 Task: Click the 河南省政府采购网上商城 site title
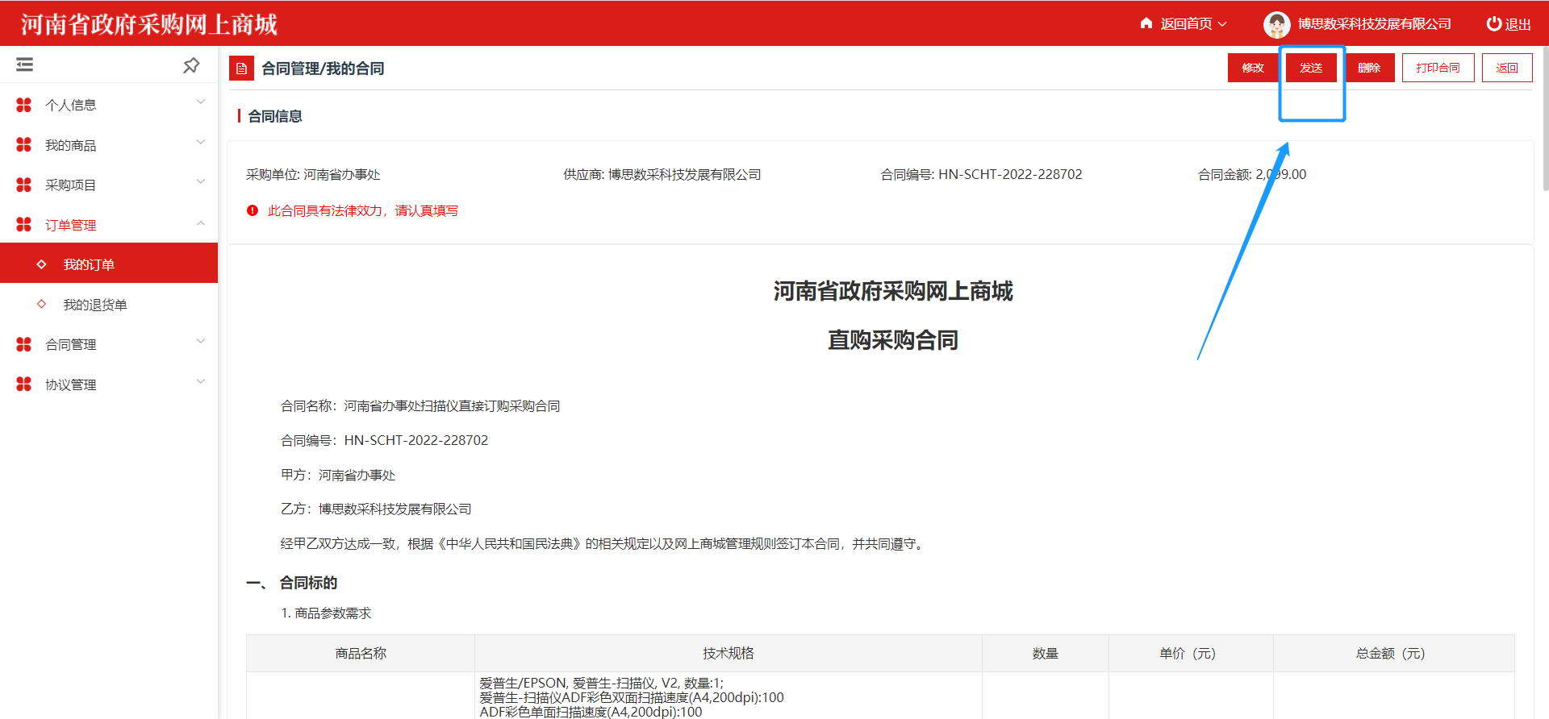(149, 24)
